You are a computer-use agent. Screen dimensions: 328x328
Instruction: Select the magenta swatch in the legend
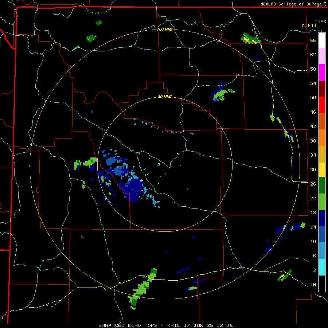point(322,73)
